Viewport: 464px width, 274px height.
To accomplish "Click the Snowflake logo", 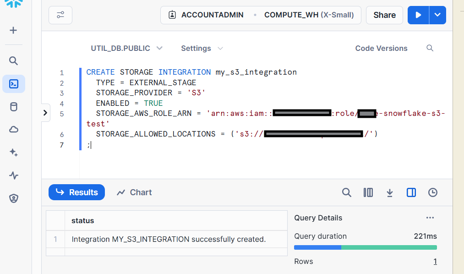I will coord(14,4).
